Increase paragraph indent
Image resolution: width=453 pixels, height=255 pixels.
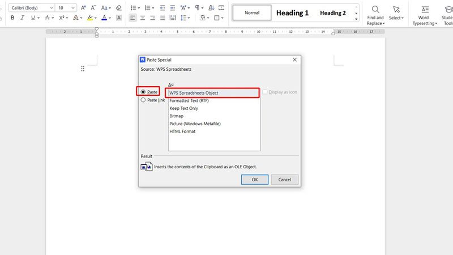pos(173,8)
